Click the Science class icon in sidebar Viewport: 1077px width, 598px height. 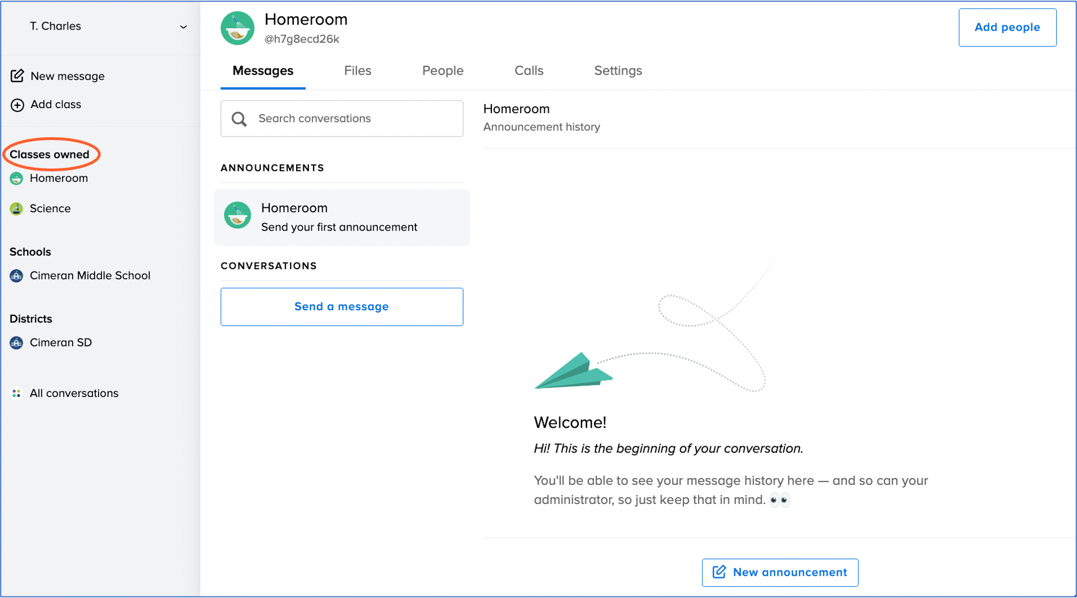[x=16, y=209]
